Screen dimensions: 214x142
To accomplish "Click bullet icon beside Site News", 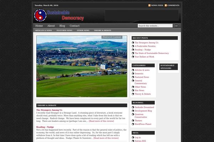I will point(133,91).
